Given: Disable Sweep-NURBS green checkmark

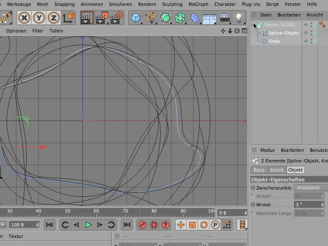Looking at the screenshot, I should (x=315, y=25).
